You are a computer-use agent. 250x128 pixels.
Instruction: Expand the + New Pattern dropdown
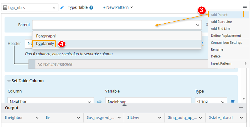[118, 7]
